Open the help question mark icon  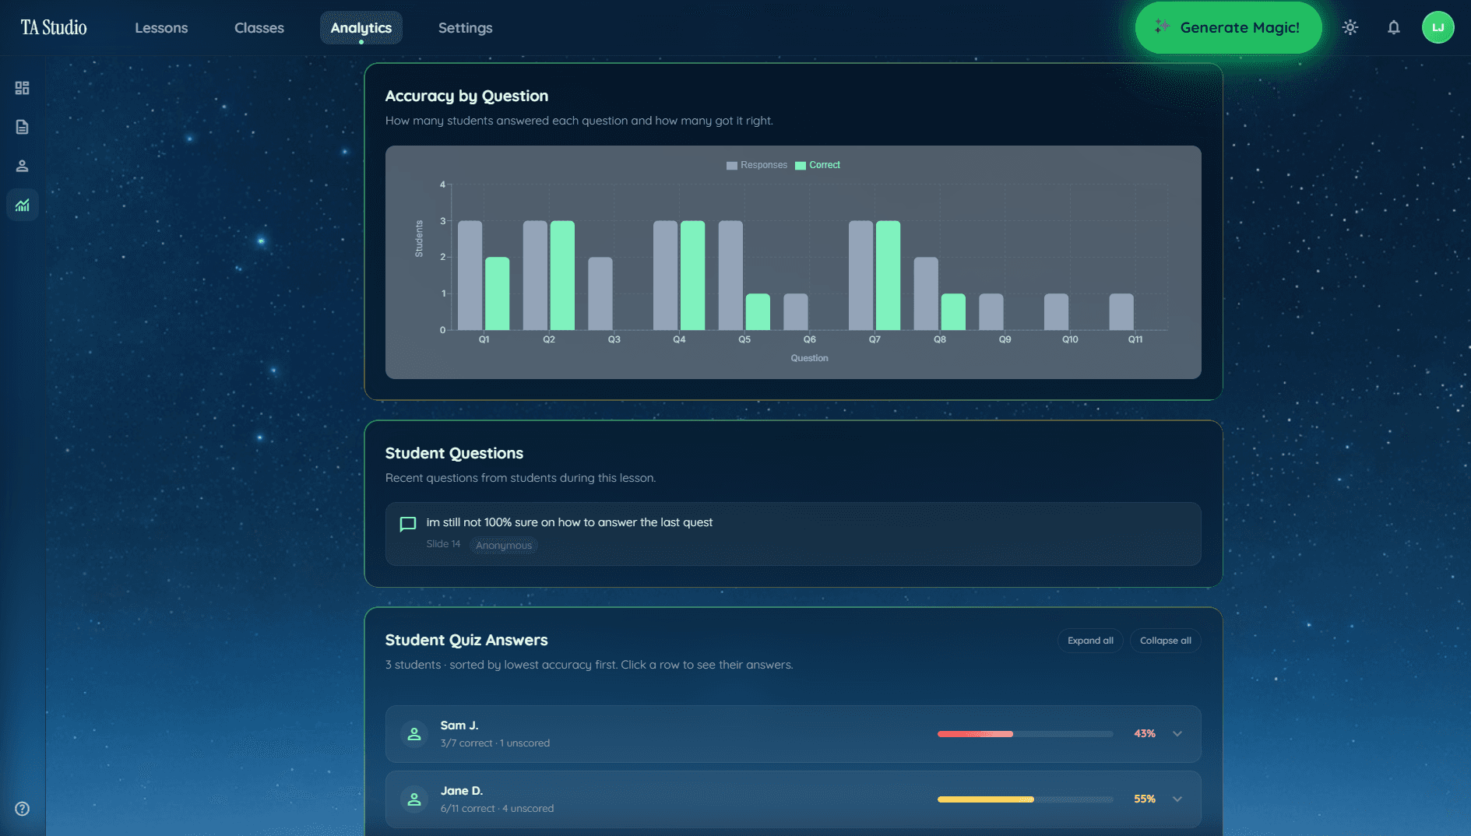coord(22,809)
